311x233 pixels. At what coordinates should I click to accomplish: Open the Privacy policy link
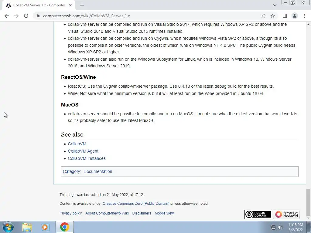tap(70, 213)
